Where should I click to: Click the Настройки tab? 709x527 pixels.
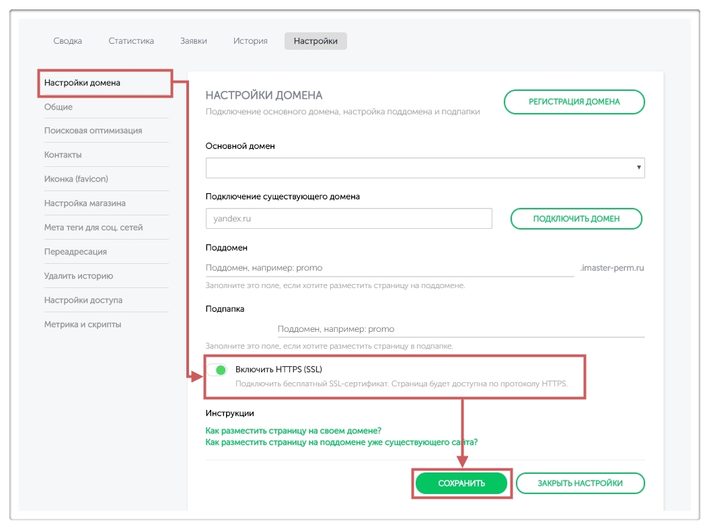315,41
